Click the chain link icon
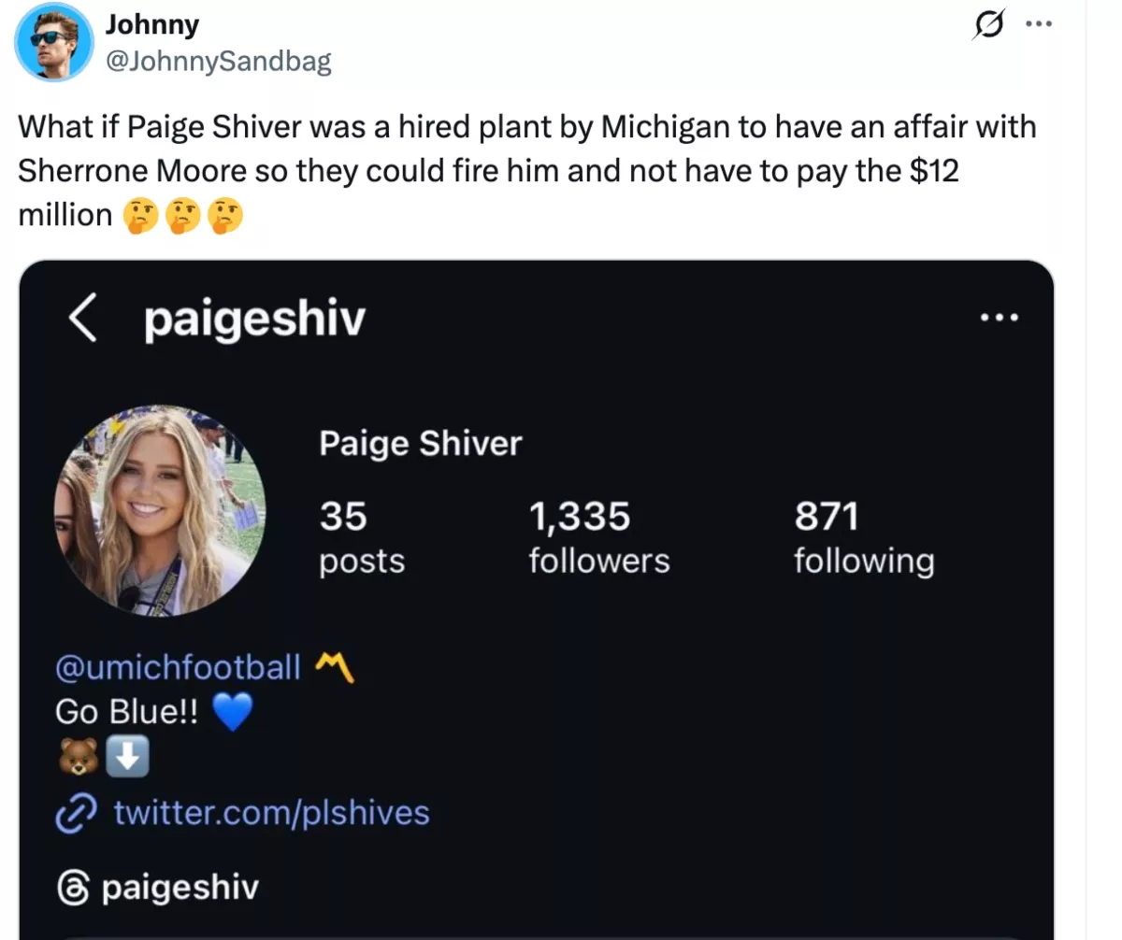This screenshot has height=940, width=1122. [x=75, y=813]
